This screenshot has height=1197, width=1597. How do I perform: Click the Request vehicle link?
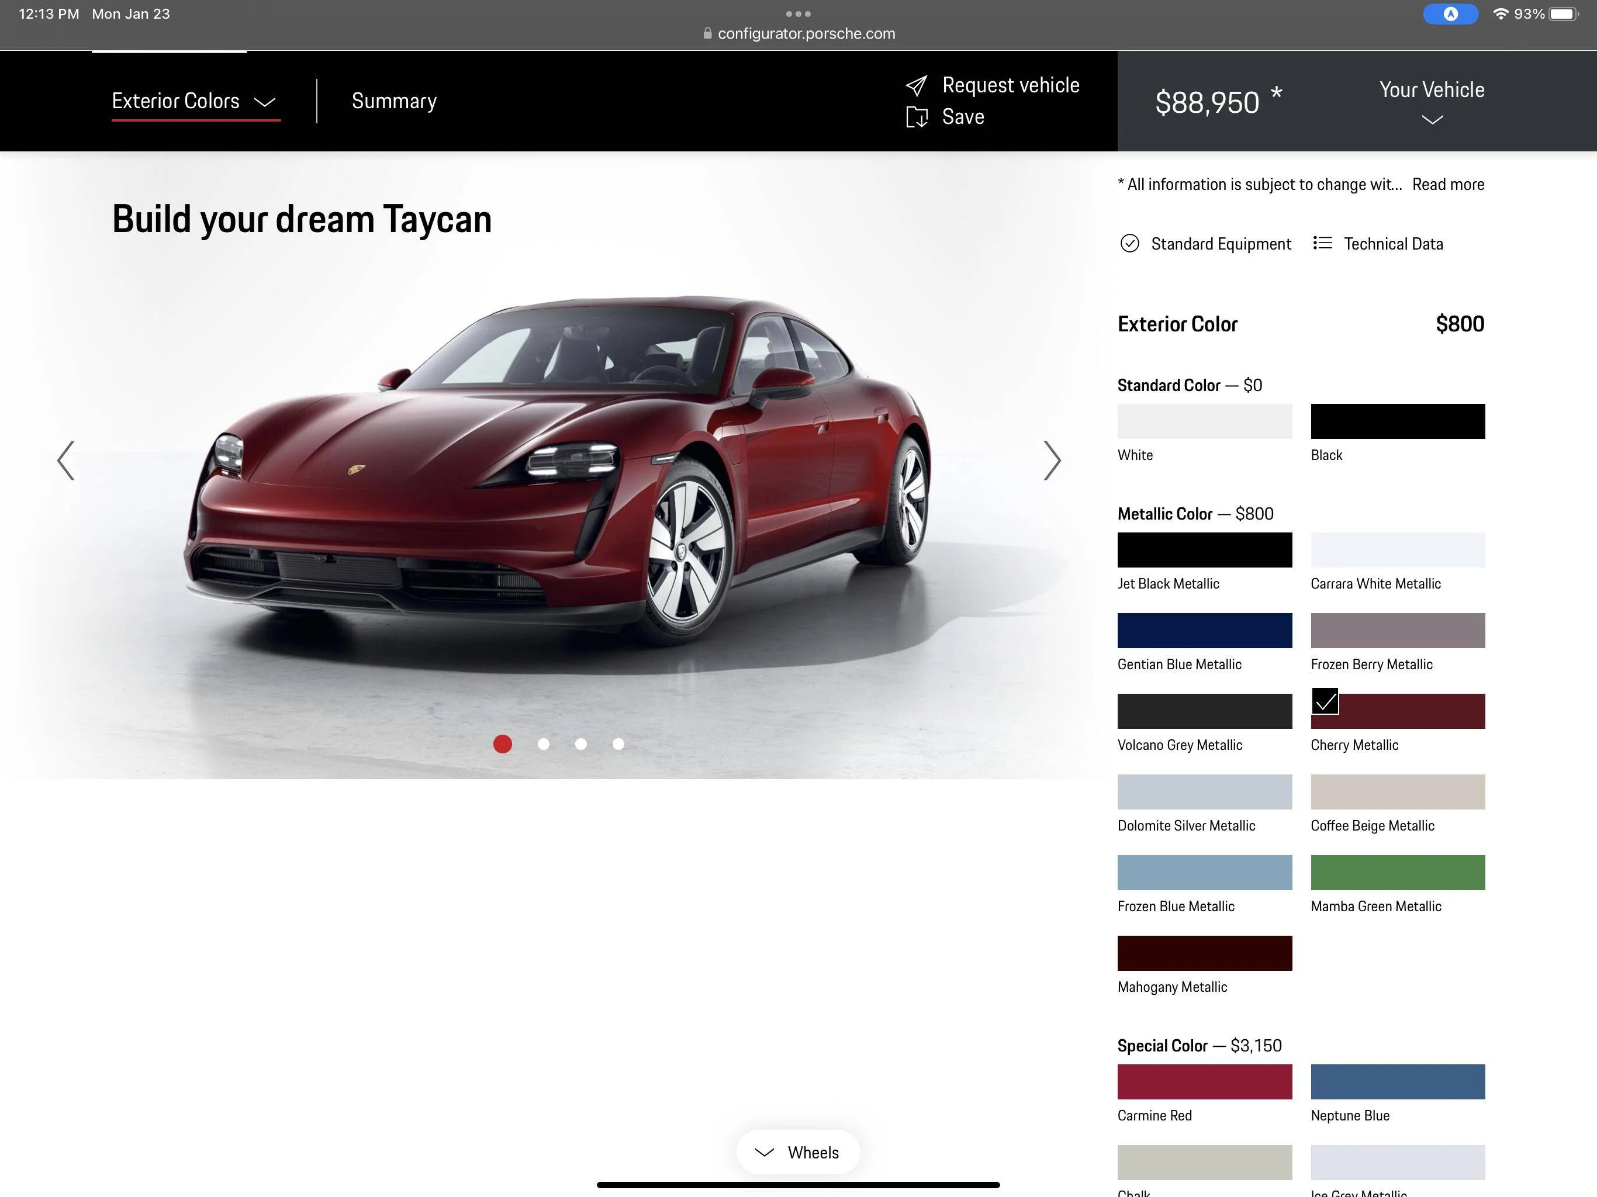point(1011,85)
